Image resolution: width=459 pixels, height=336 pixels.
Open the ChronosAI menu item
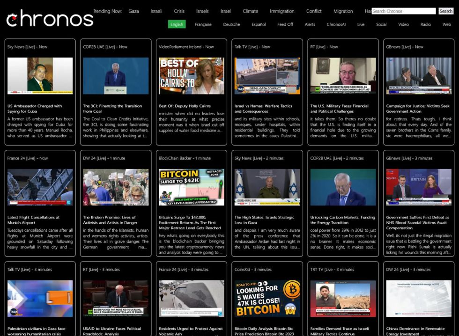point(336,24)
